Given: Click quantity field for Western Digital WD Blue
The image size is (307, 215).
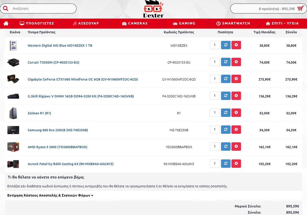Looking at the screenshot, I should (214, 45).
